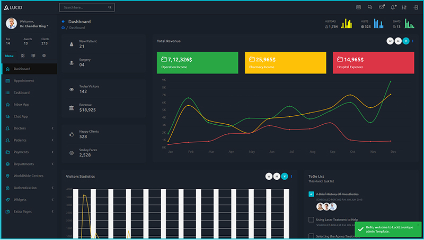Open the calendar icon in top bar
Screen dimensions: 424x240
point(358,7)
